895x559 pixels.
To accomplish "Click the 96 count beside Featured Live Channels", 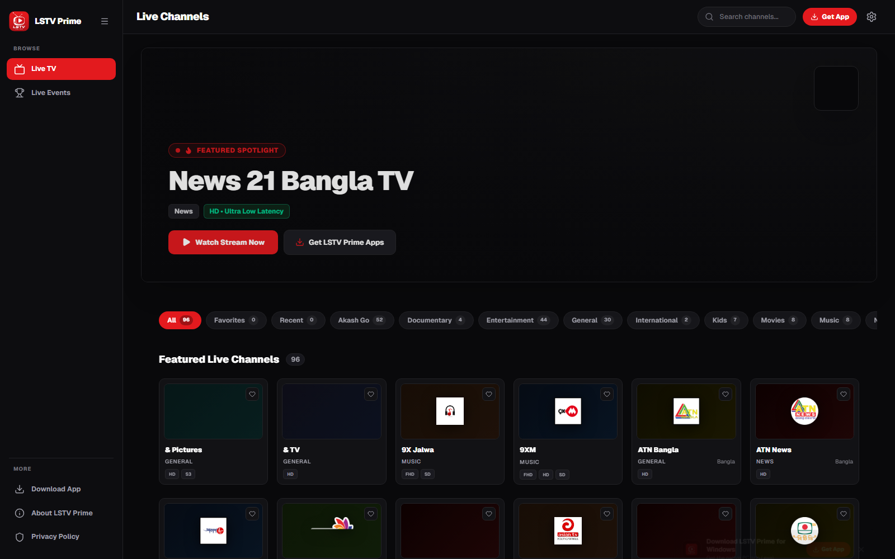I will point(295,359).
